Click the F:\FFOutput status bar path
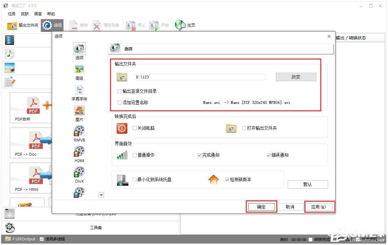Viewport: 388px width, 245px height. [x=24, y=239]
